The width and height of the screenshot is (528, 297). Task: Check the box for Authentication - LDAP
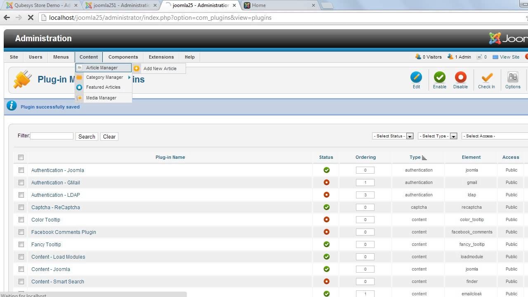[21, 195]
